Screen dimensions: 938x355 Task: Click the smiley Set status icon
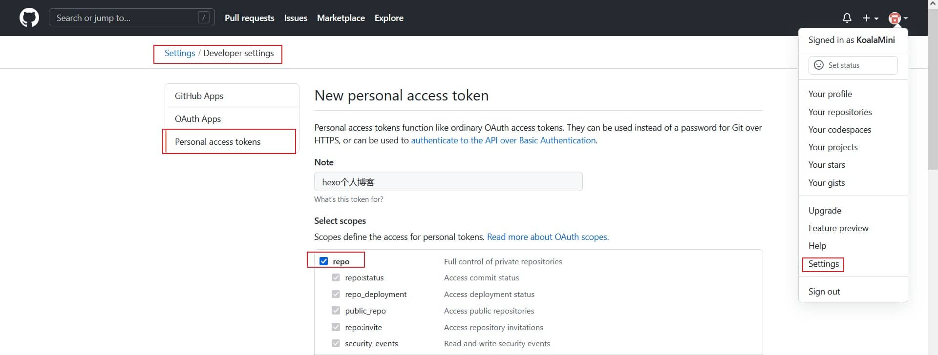pos(819,65)
